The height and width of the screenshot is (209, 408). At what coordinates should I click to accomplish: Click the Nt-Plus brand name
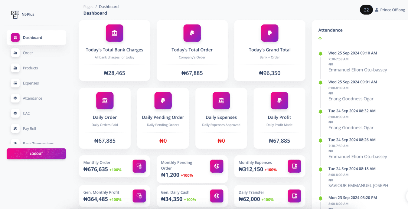(28, 15)
